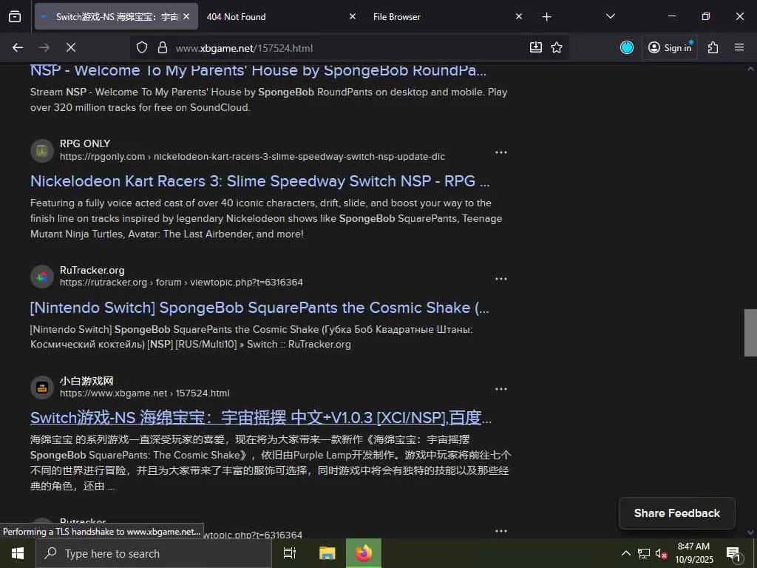
Task: Open more options for 小白游戏网 result
Action: pos(501,389)
